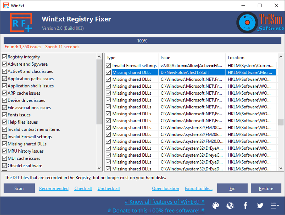Screen dimensions: 285x215
Task: Sort results by Location column header
Action: coord(251,58)
